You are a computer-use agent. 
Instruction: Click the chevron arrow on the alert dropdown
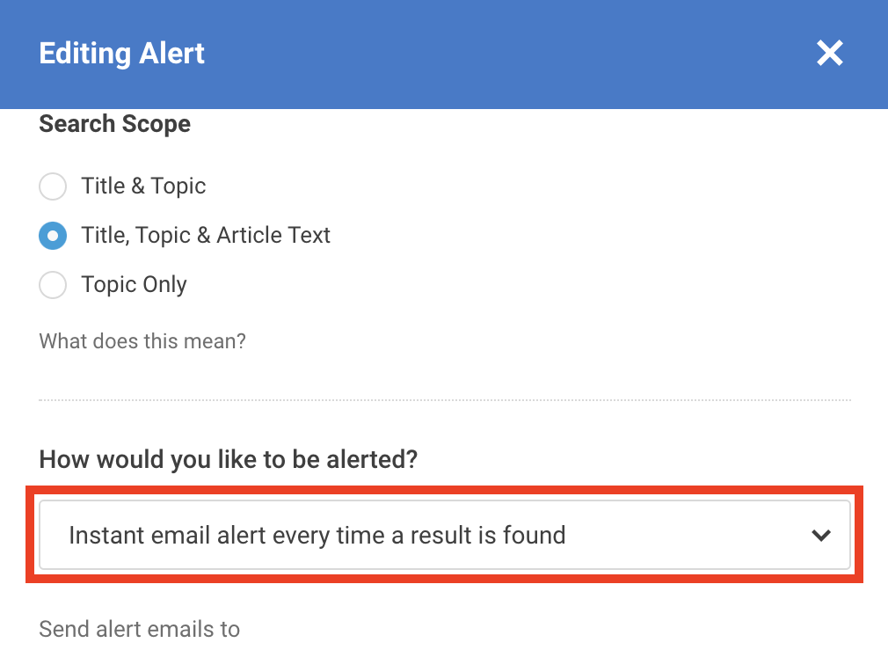[x=821, y=535]
